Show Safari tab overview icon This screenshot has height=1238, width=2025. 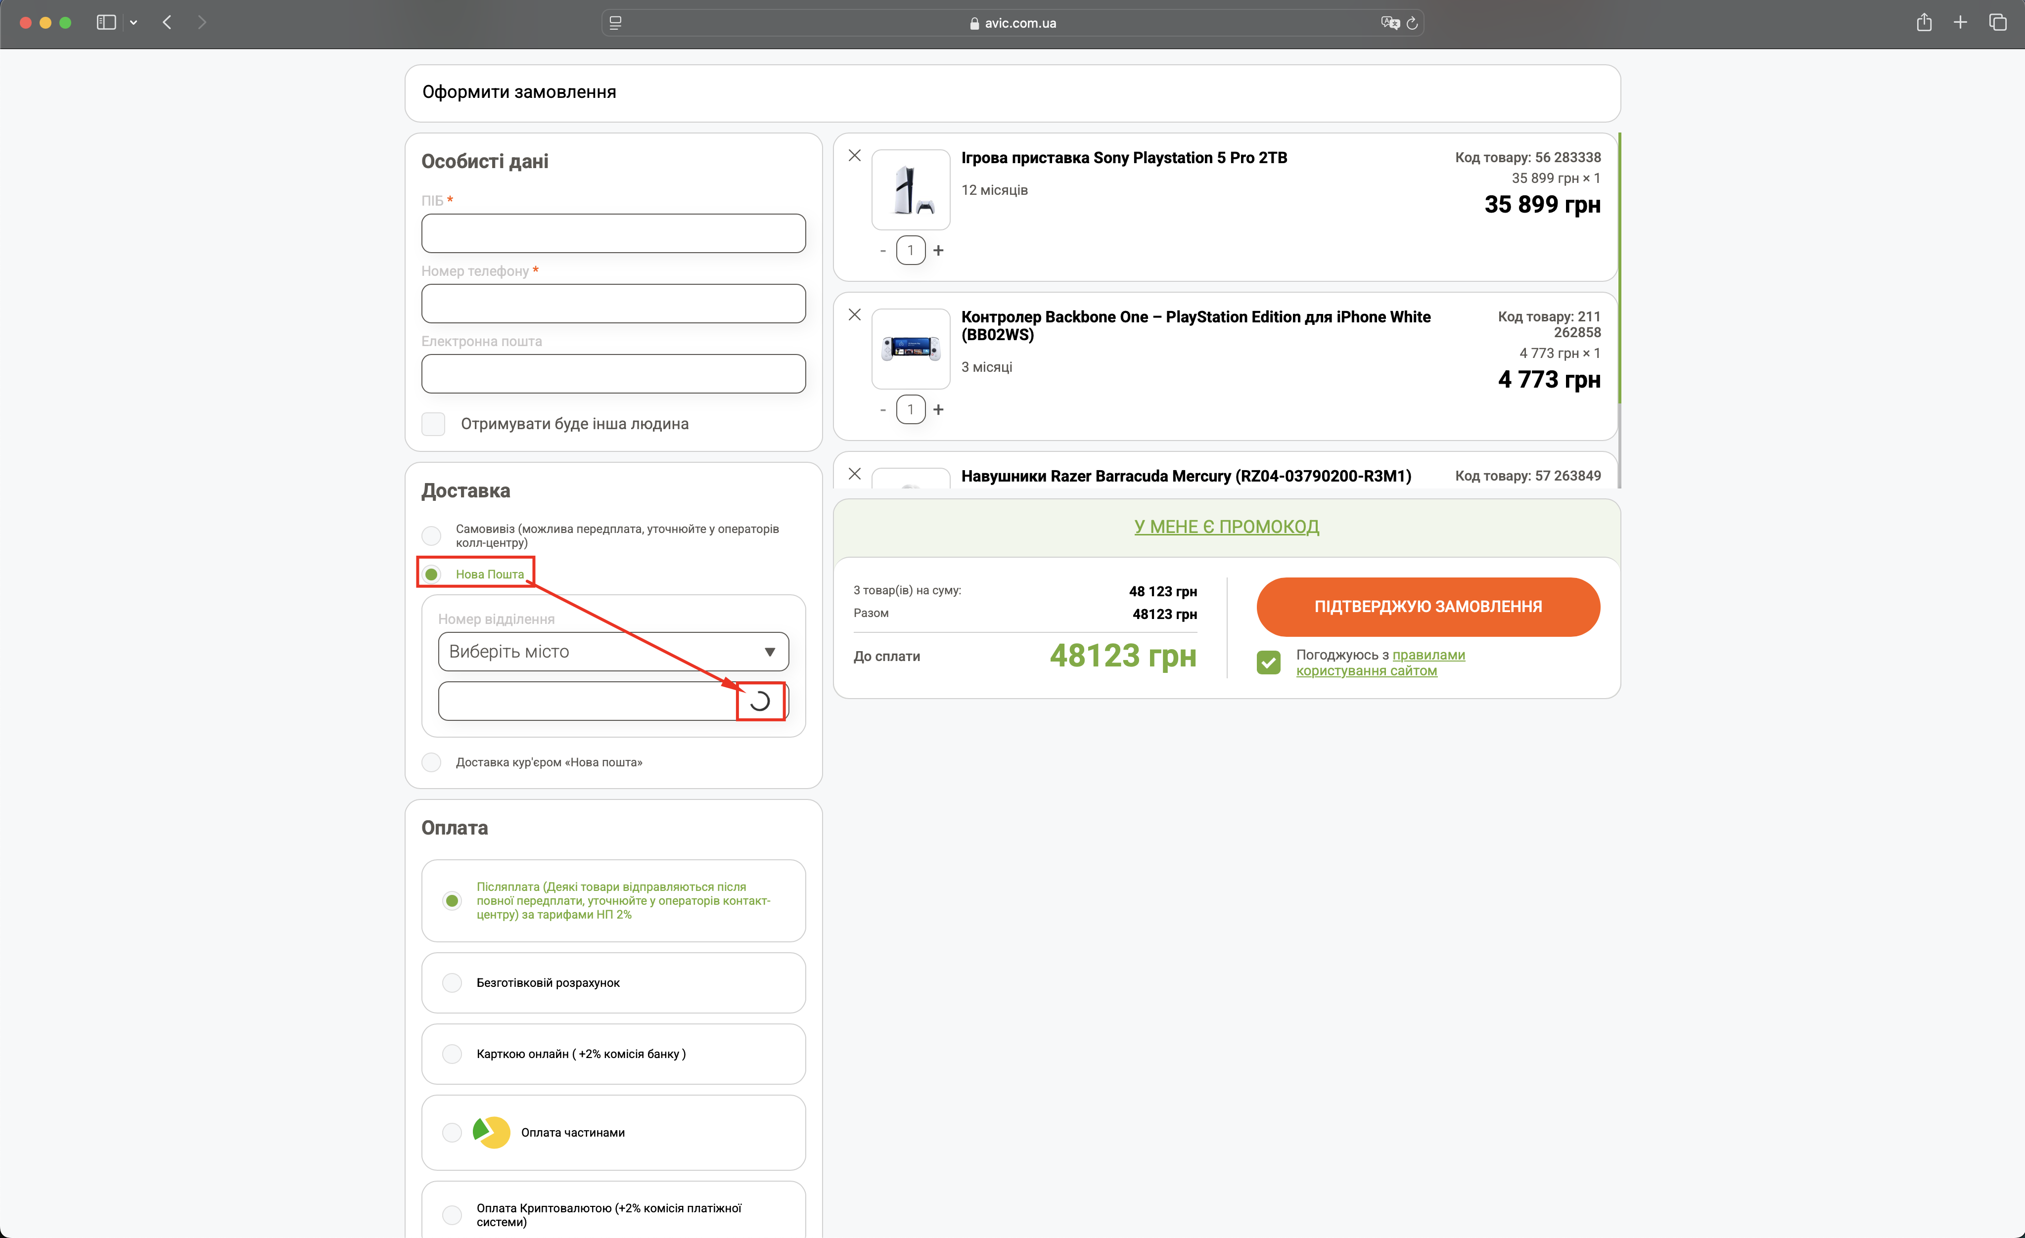tap(1998, 23)
